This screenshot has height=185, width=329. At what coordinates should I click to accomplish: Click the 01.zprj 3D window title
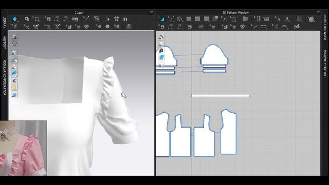(x=79, y=12)
